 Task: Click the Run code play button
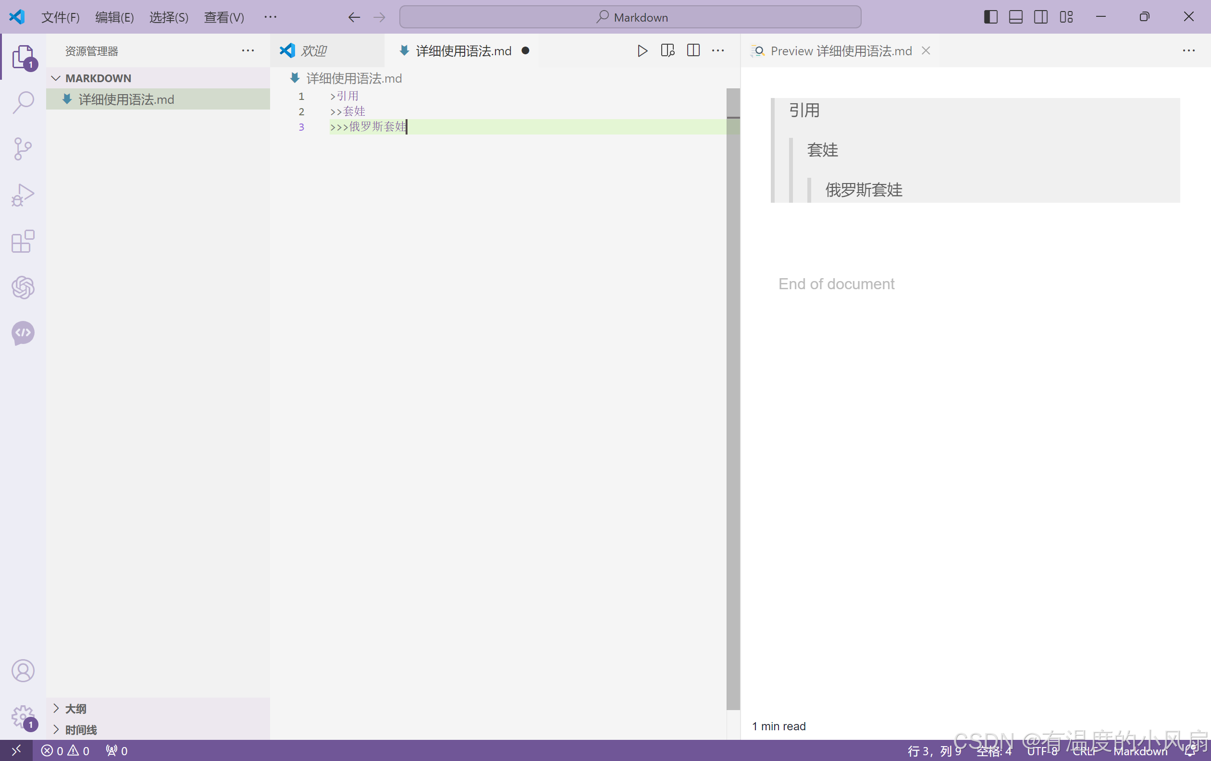(642, 51)
